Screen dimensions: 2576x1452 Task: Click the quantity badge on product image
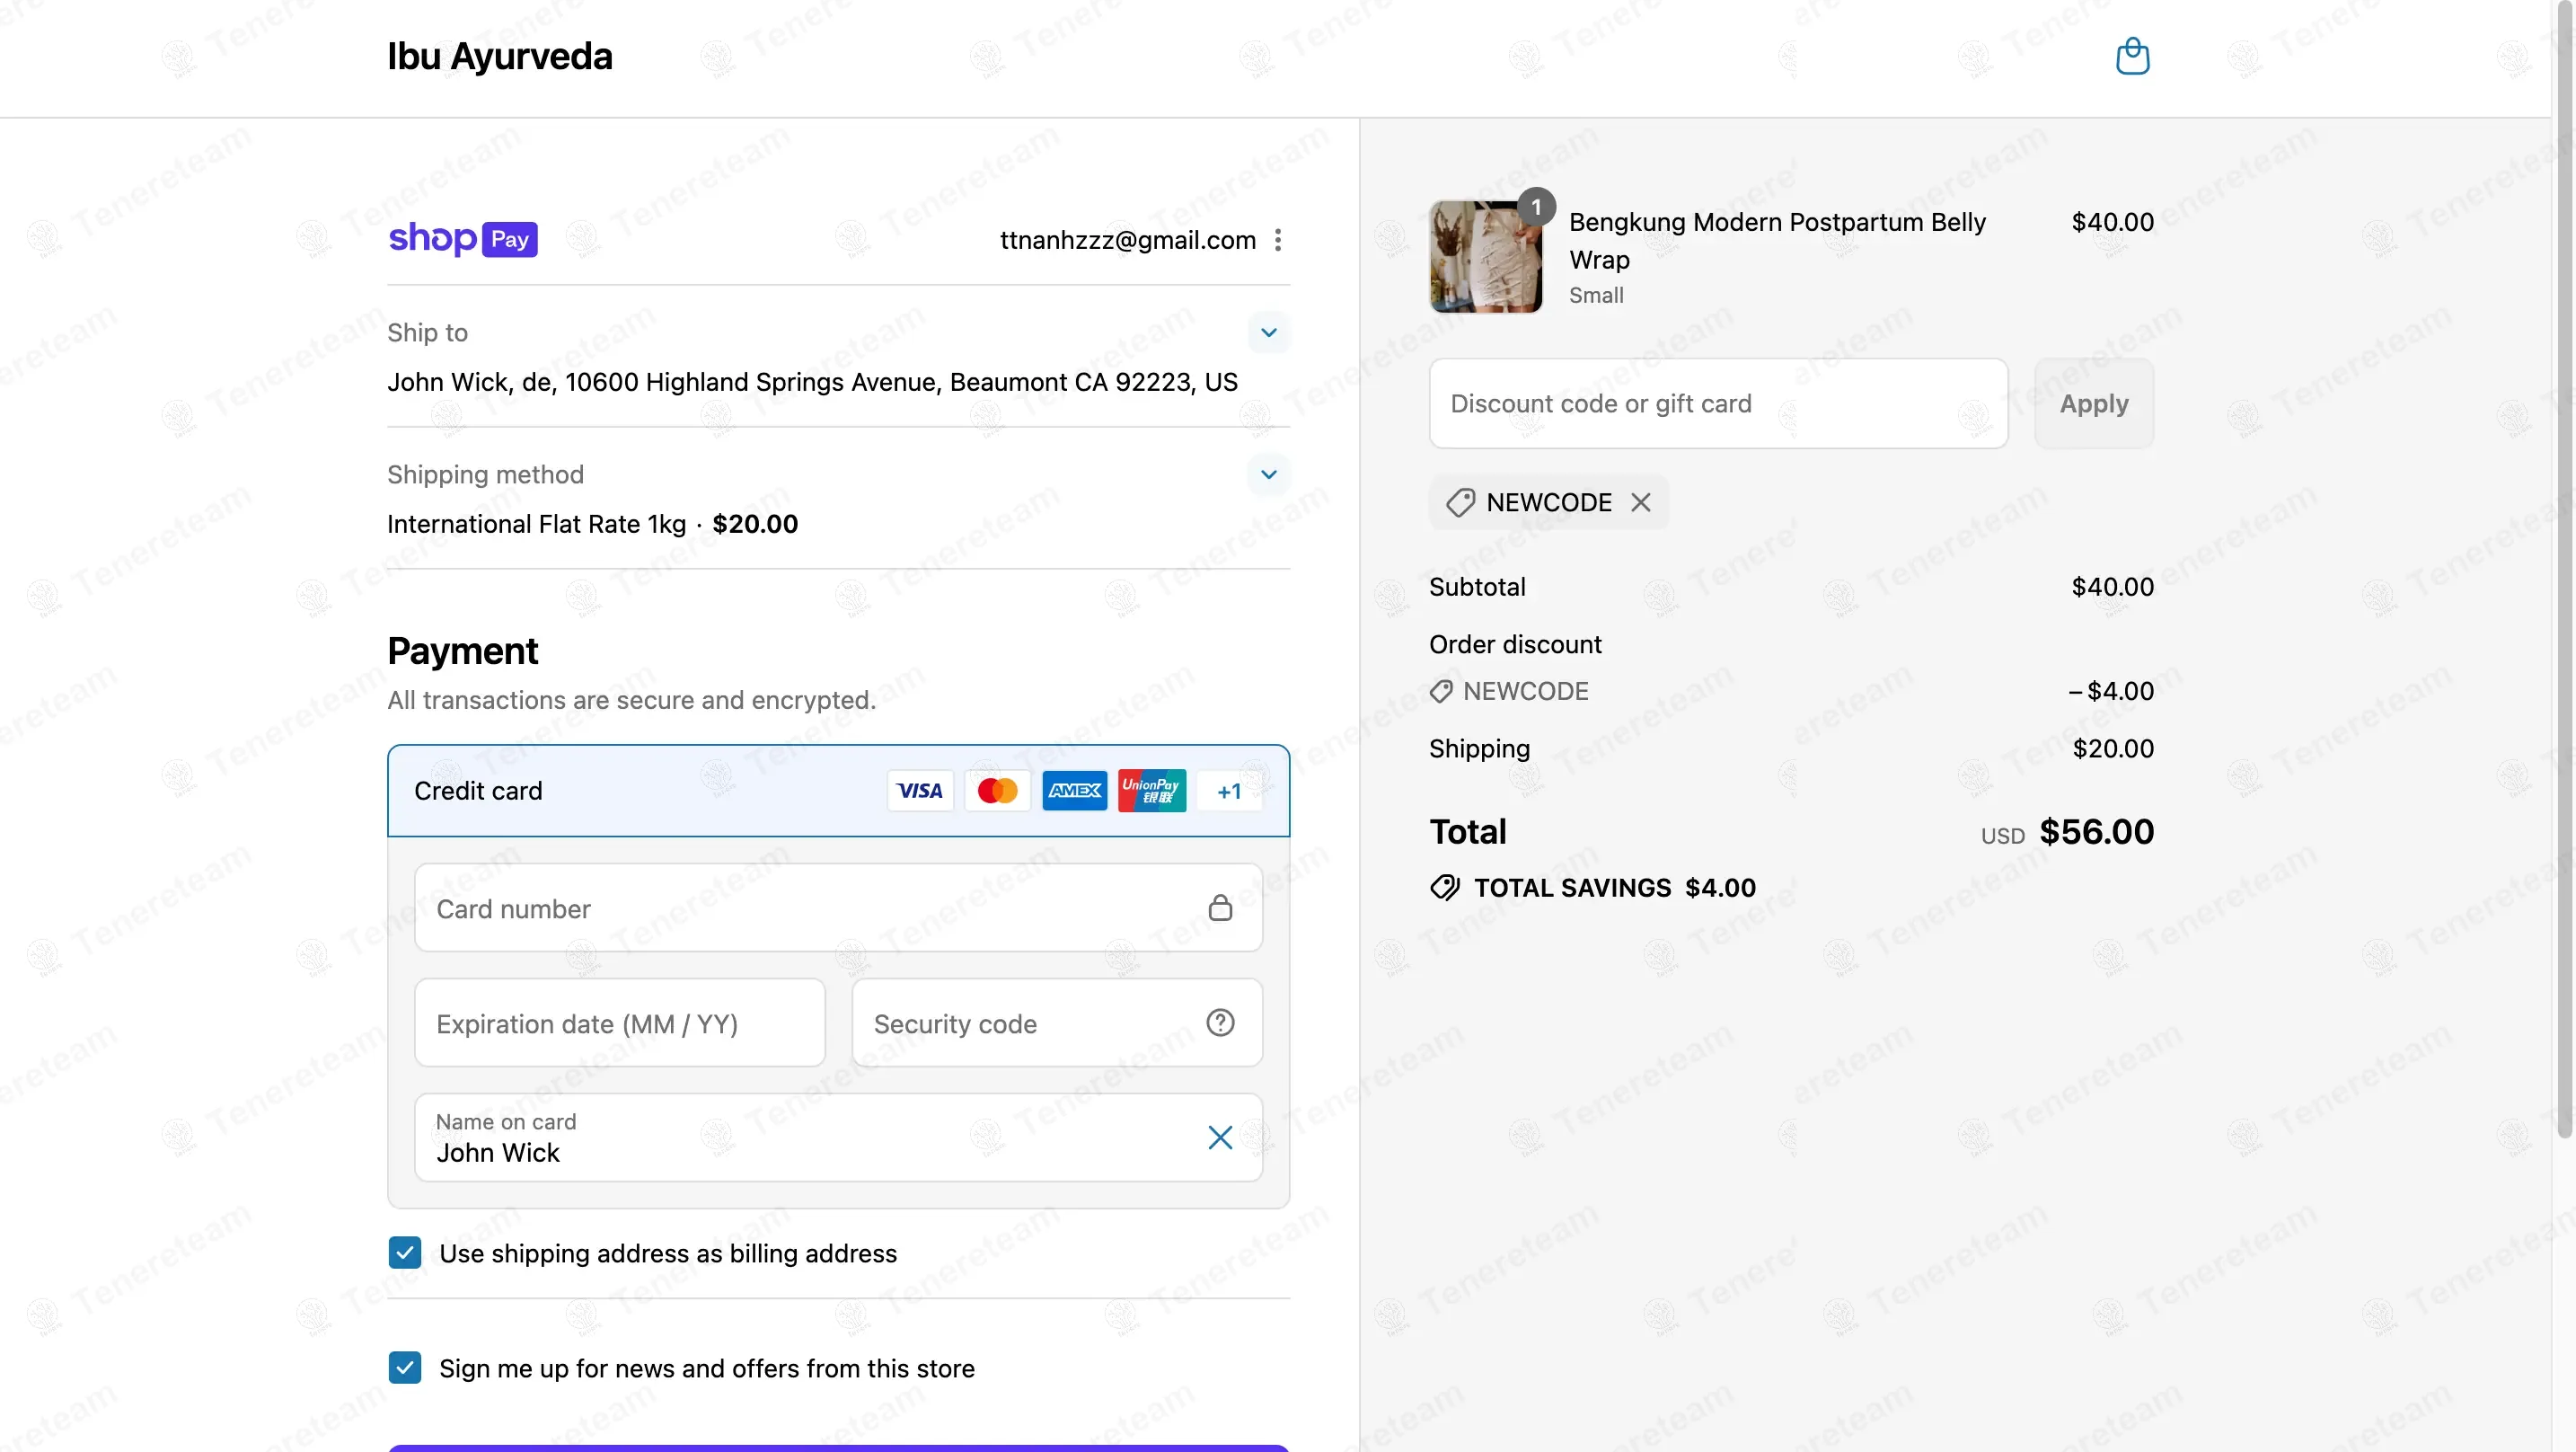pos(1536,208)
